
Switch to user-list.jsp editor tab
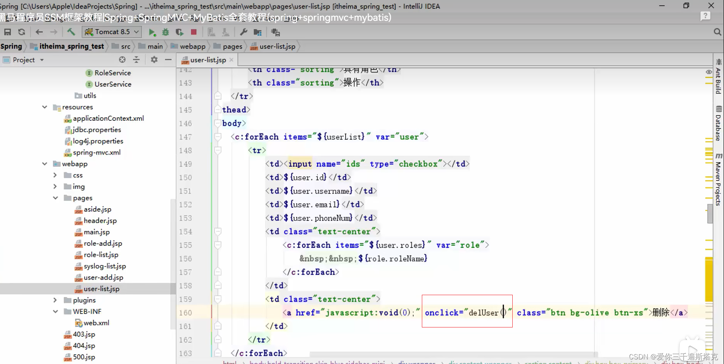[208, 60]
